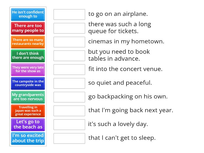Click the answer box beside 'so quiet and peaceful.'
The width and height of the screenshot is (204, 153).
click(x=69, y=83)
